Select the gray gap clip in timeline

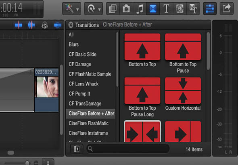tap(17, 90)
